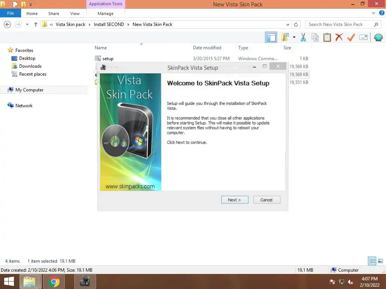Sort by Type column header

tap(243, 48)
